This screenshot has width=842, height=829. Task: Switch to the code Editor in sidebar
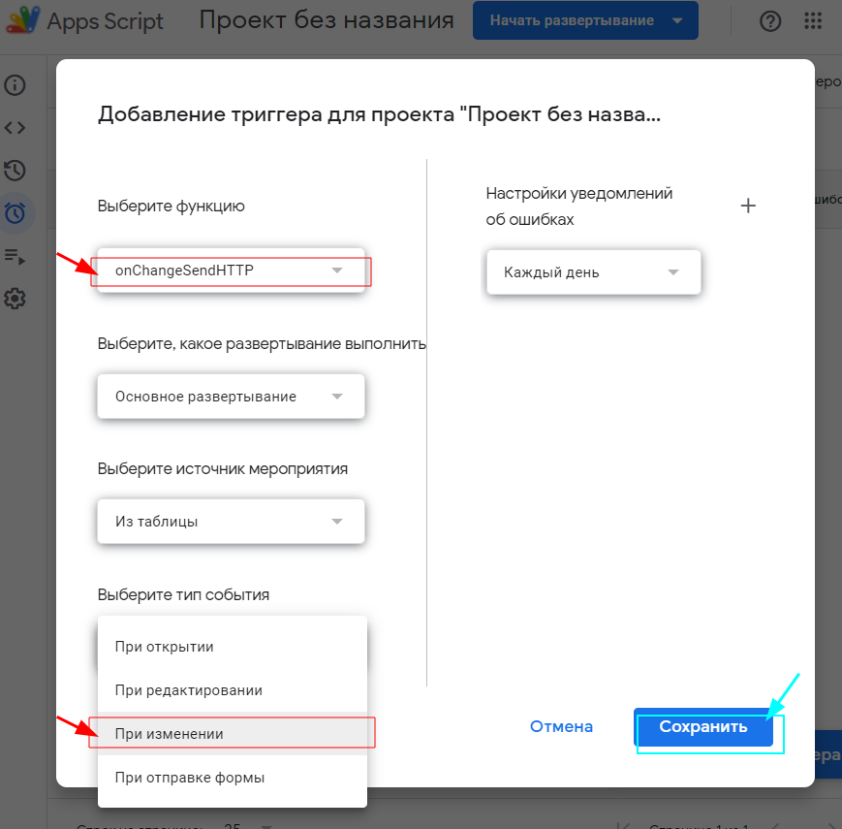point(15,127)
